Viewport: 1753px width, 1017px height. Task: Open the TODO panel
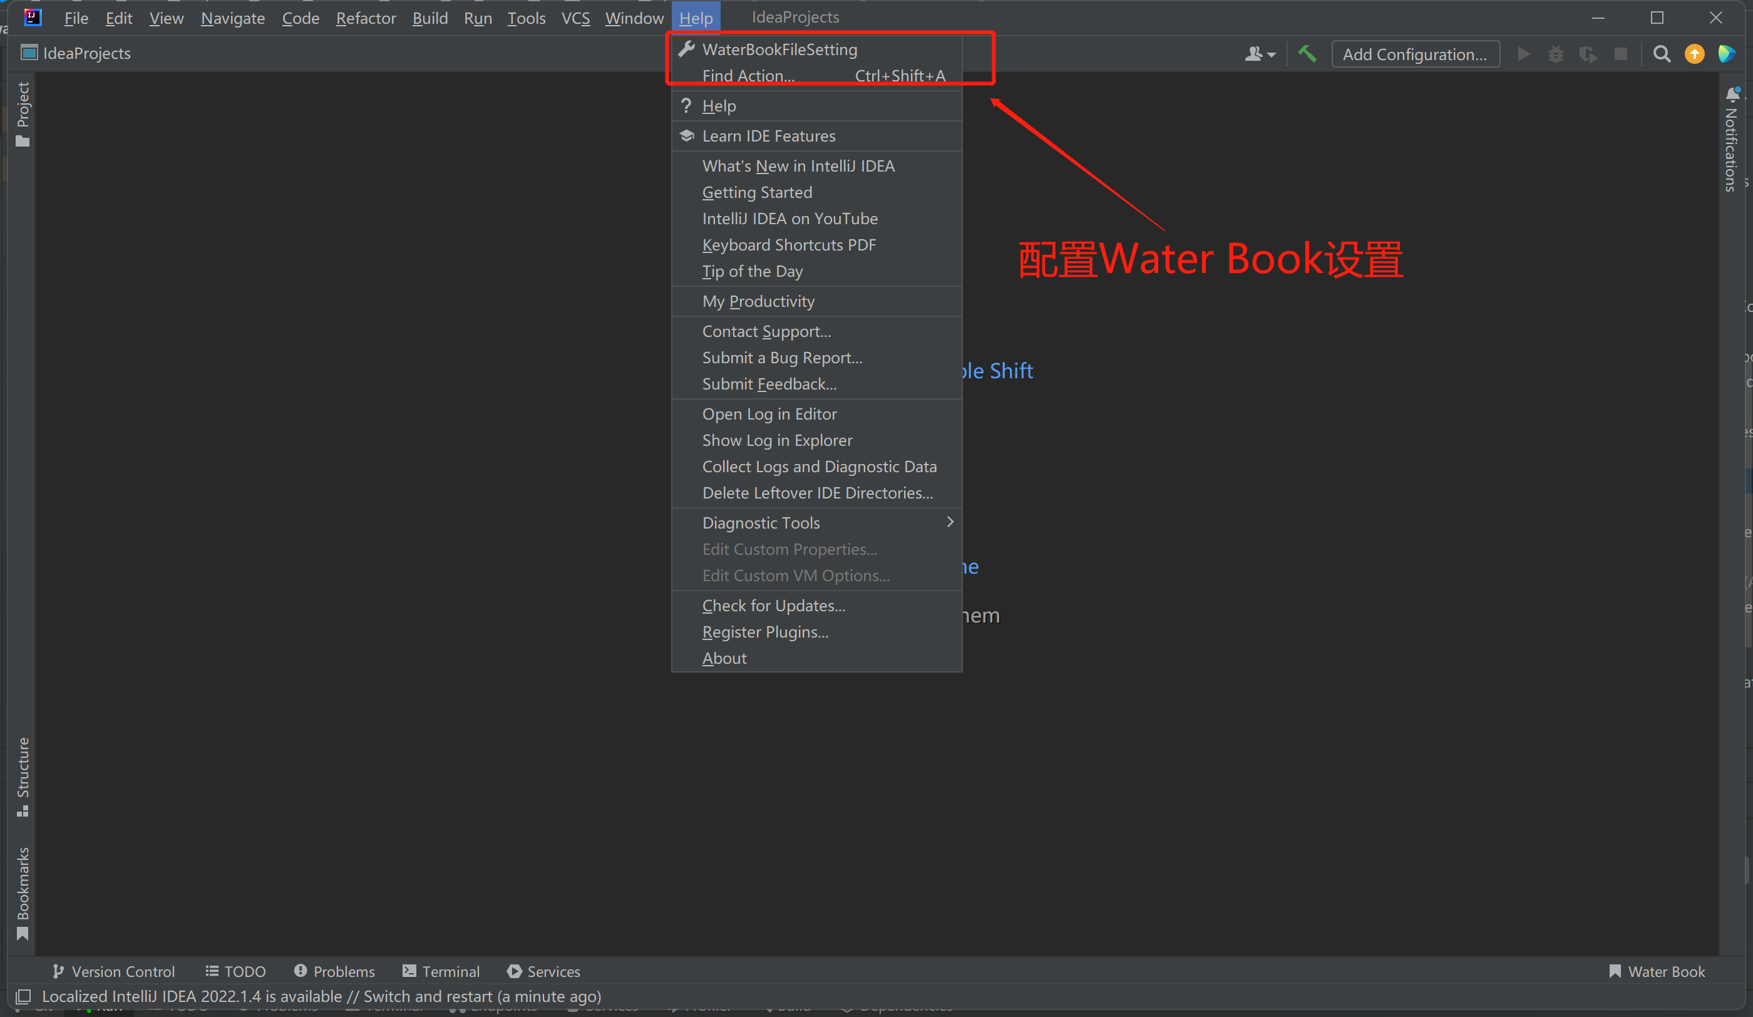pyautogui.click(x=235, y=971)
